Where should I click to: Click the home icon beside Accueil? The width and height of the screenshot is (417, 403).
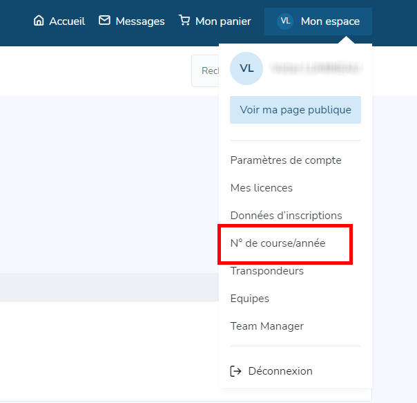pos(39,21)
